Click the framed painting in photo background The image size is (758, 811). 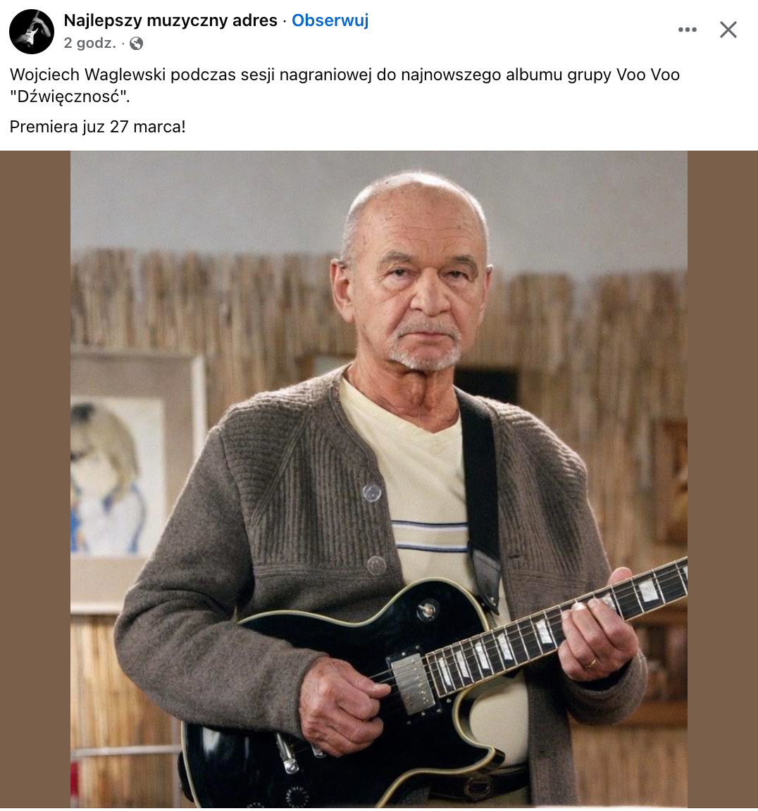(137, 481)
